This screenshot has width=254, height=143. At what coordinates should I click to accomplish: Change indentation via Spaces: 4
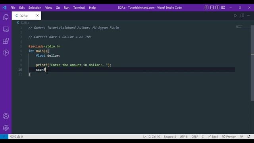[170, 137]
